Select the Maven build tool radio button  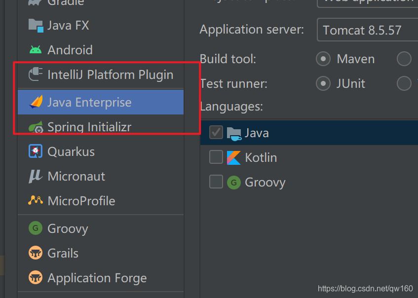pyautogui.click(x=323, y=59)
